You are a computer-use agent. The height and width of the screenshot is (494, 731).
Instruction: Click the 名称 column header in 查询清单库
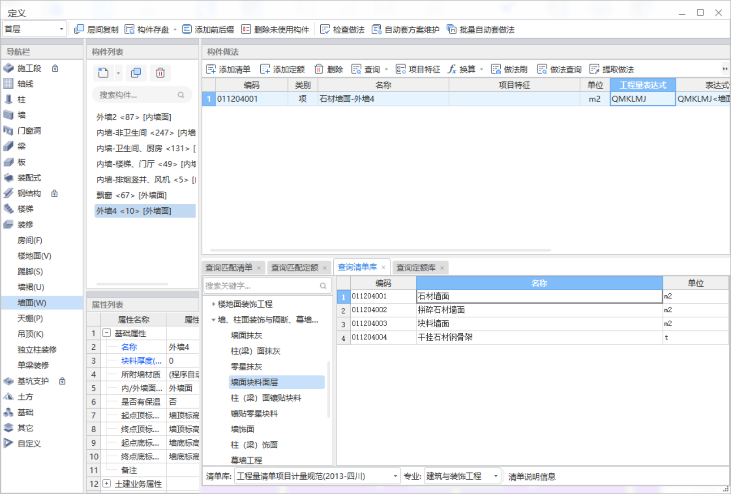(539, 283)
